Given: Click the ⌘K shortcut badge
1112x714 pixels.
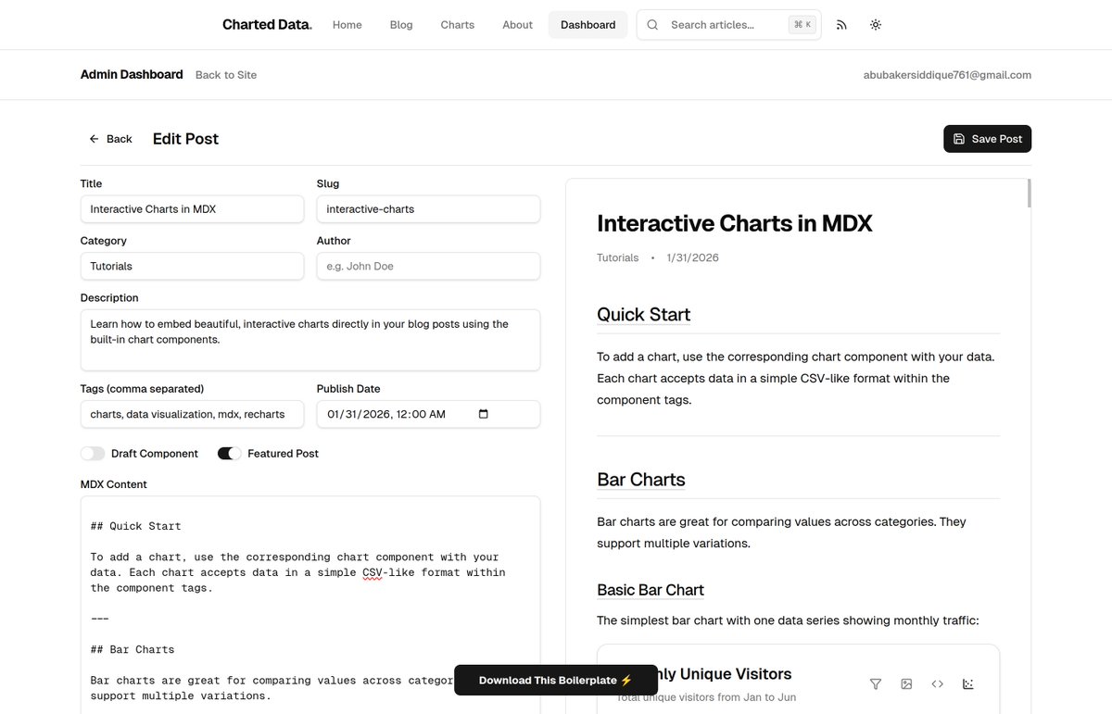Looking at the screenshot, I should pyautogui.click(x=802, y=25).
